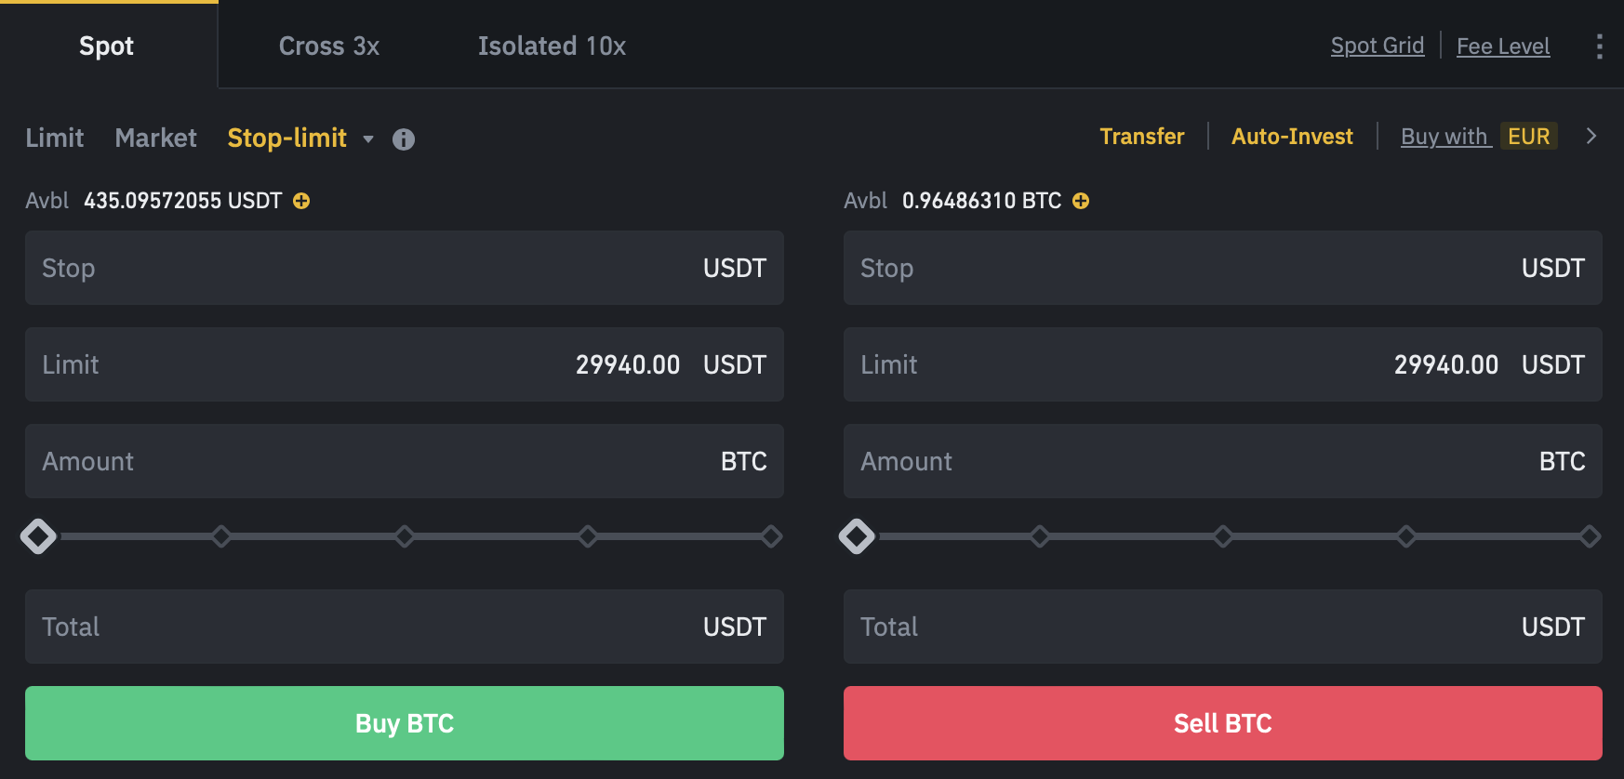Screen dimensions: 1624x779
Task: Click the right chevron after Buy with EUR
Action: (x=1591, y=136)
